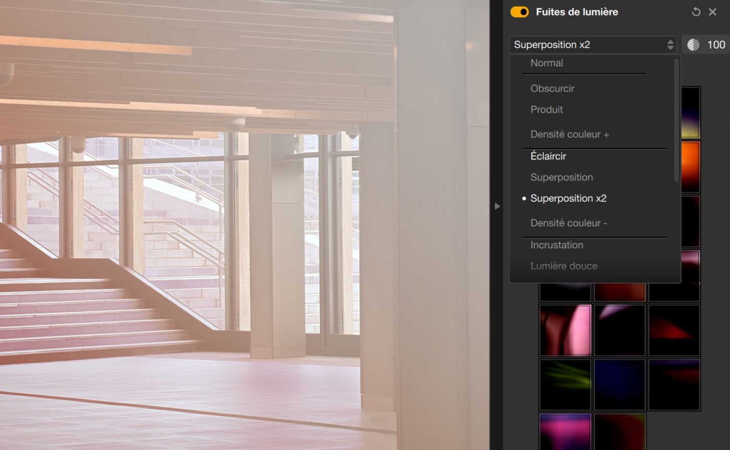Screen dimensions: 730x450
Task: Choose the Obscurcir blend mode
Action: 552,89
